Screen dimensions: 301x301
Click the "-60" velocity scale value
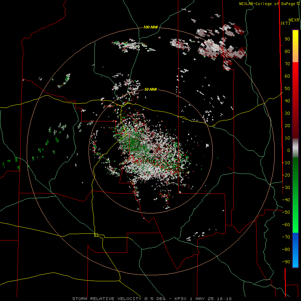coord(286,225)
